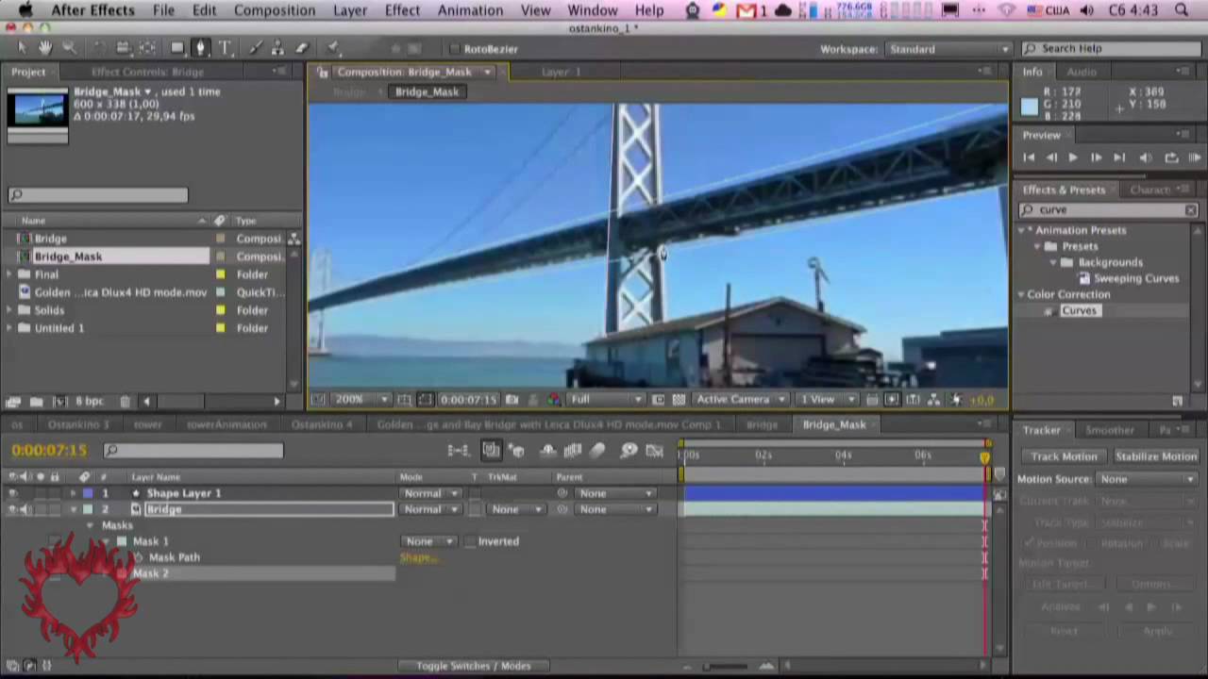
Task: Mute the Bridge layer audio
Action: tap(25, 509)
